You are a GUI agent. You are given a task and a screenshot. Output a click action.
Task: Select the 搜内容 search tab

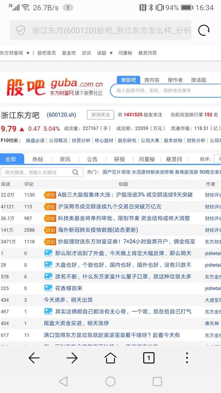point(152,80)
